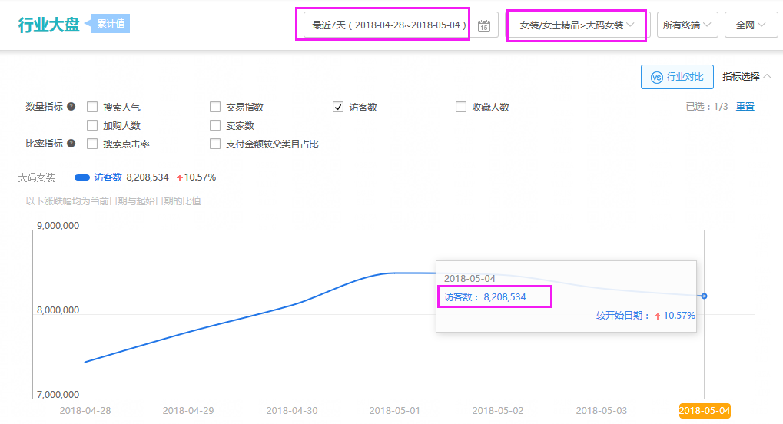This screenshot has height=424, width=783.
Task: Open the 最近7天 date range selector
Action: pos(388,25)
